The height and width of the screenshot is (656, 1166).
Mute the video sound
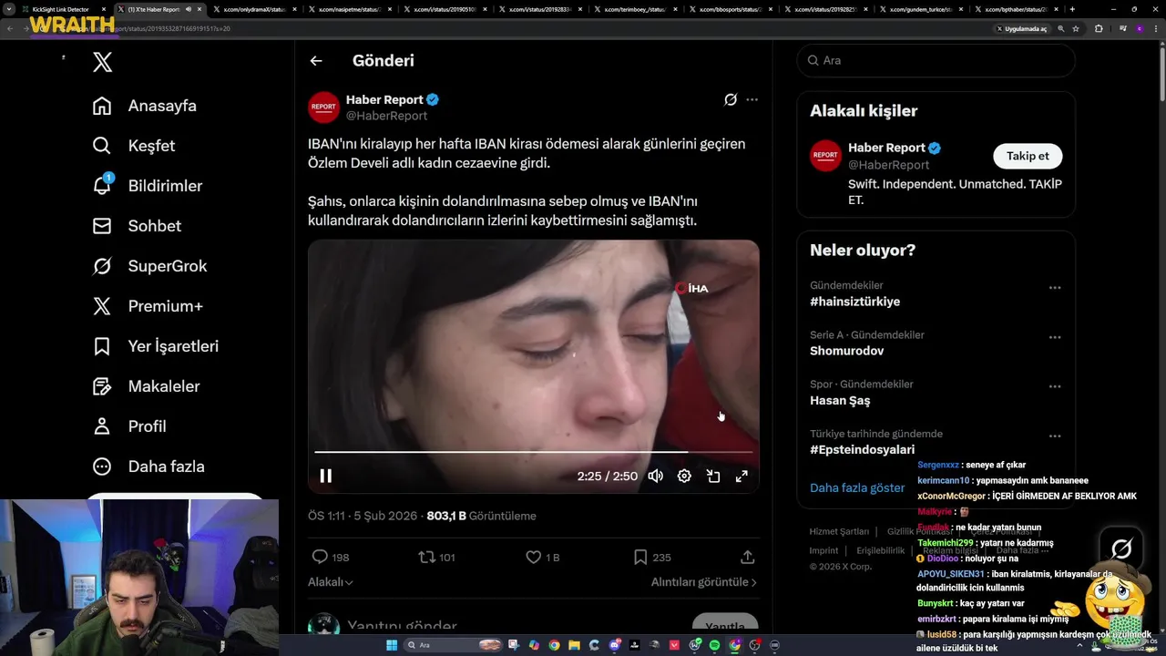pyautogui.click(x=655, y=476)
